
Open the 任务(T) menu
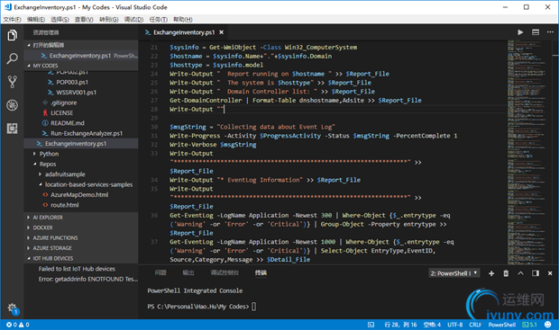pyautogui.click(x=159, y=19)
